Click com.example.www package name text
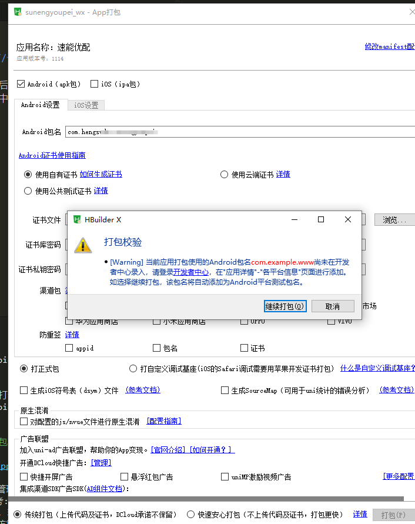Image resolution: width=415 pixels, height=524 pixels. click(x=282, y=262)
